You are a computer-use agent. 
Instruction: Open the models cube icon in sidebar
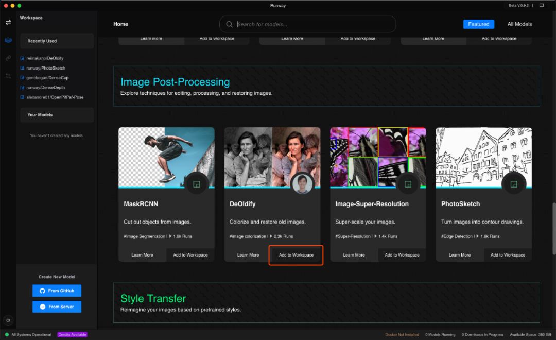coord(8,40)
